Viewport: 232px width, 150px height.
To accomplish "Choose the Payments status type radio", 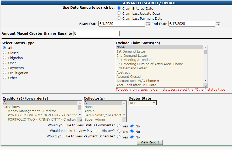I will 4,68.
